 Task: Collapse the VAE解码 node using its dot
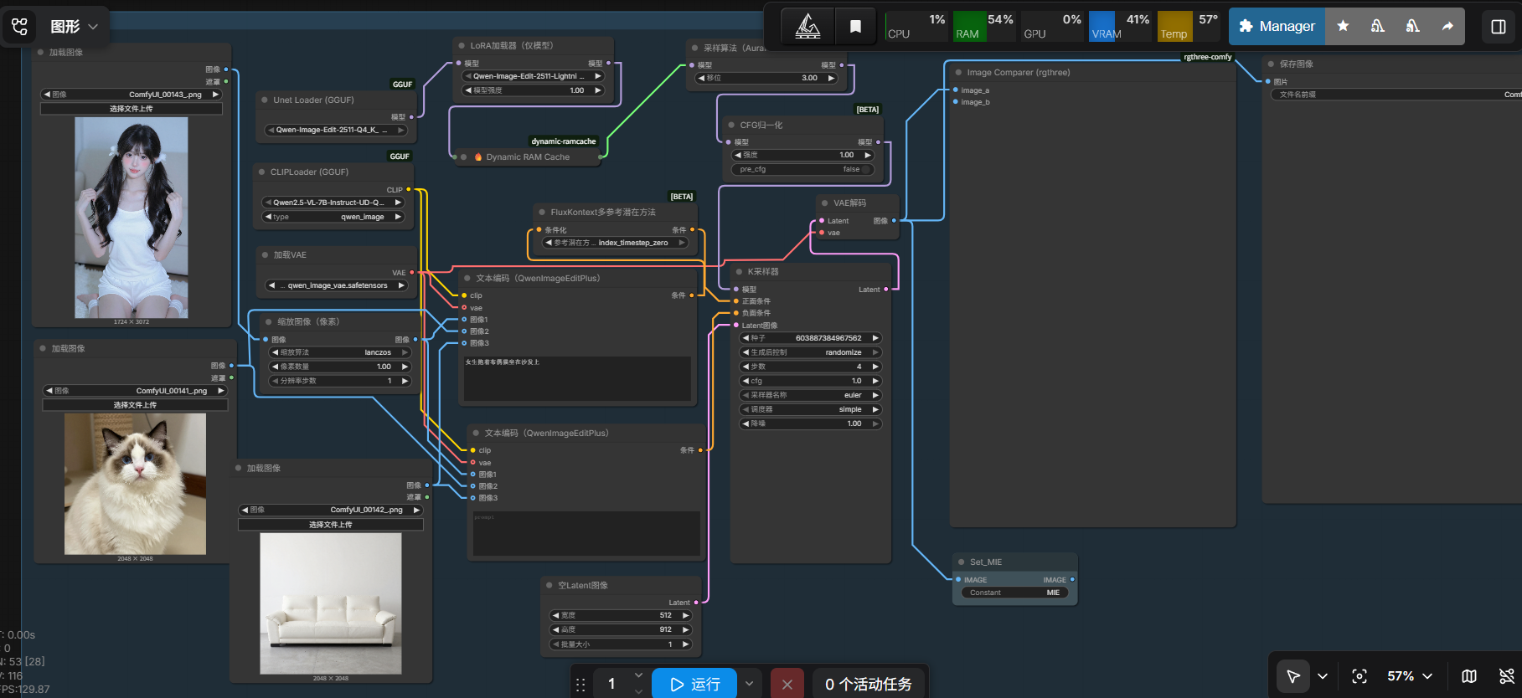point(824,203)
